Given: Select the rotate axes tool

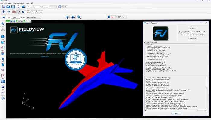Looking at the screenshot, I should 73,17.
